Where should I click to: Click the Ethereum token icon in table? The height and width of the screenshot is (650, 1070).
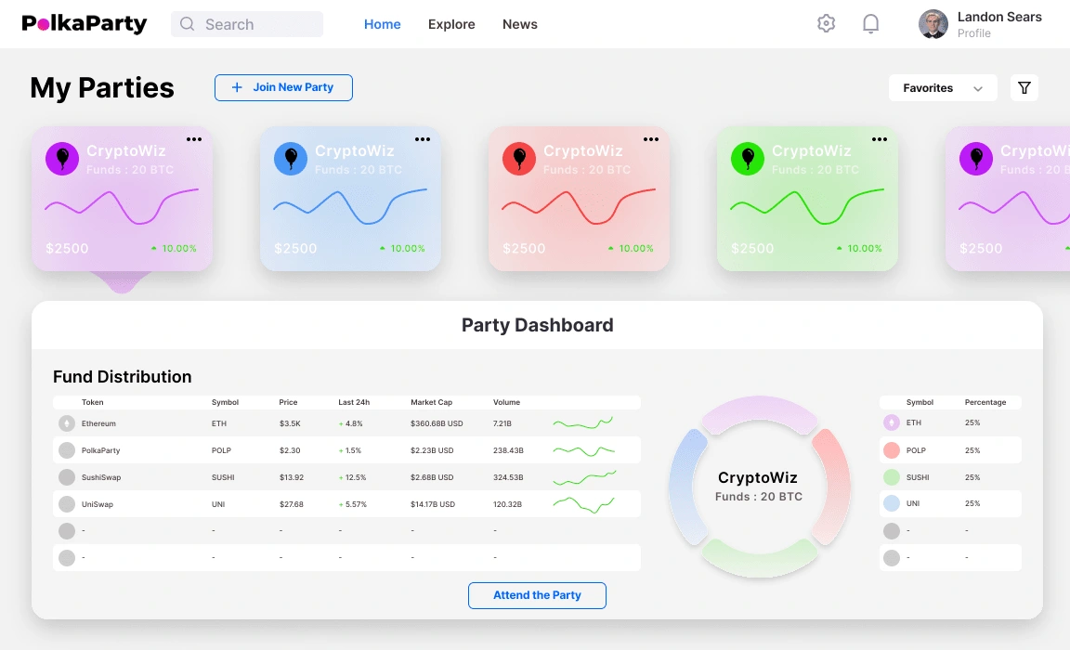click(67, 423)
